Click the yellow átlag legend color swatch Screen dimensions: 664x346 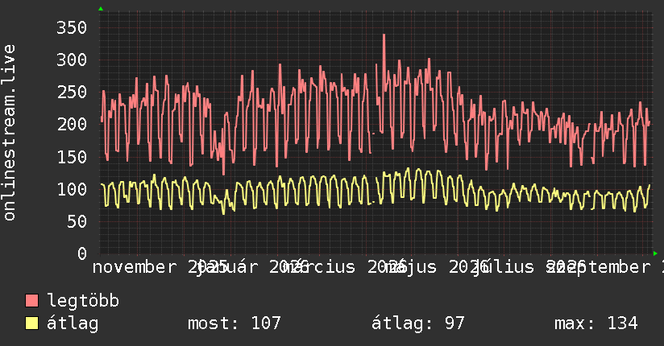[x=31, y=323]
